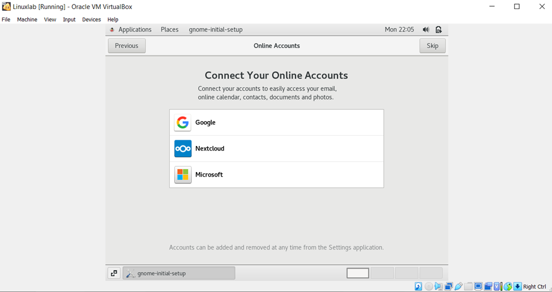The height and width of the screenshot is (292, 552).
Task: Open the volume speaker indicator
Action: click(x=426, y=29)
